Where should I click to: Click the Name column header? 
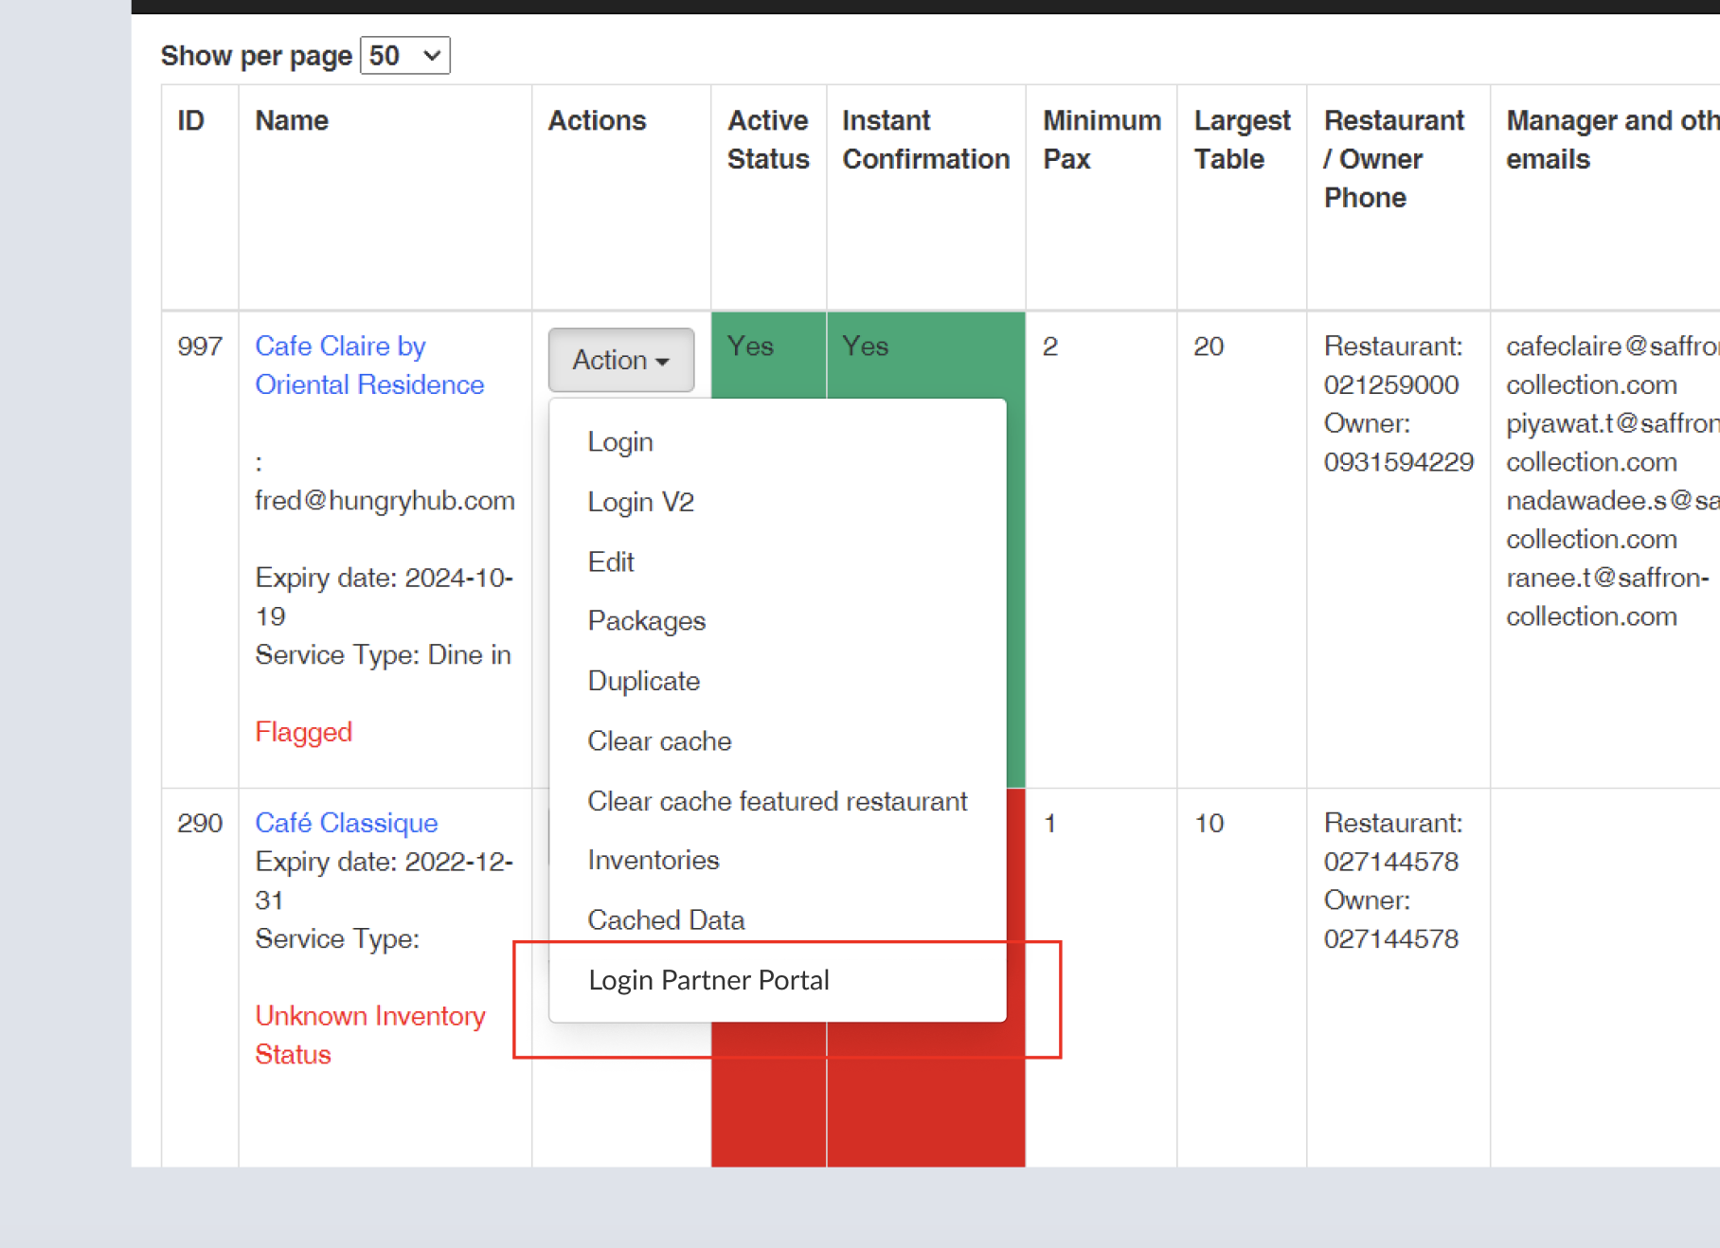pos(292,120)
